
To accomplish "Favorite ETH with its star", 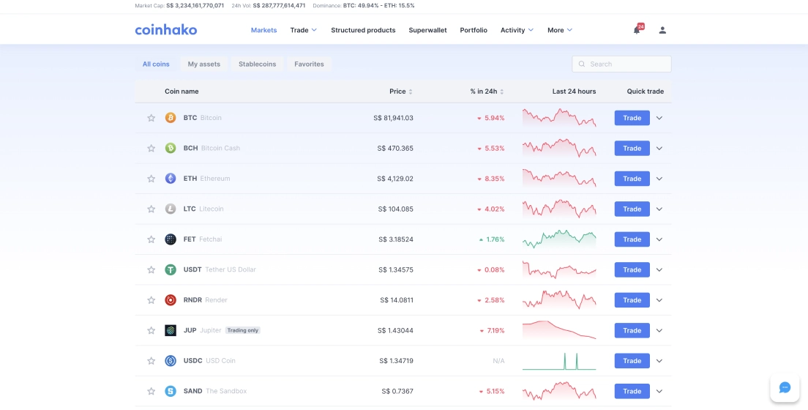I will (151, 179).
